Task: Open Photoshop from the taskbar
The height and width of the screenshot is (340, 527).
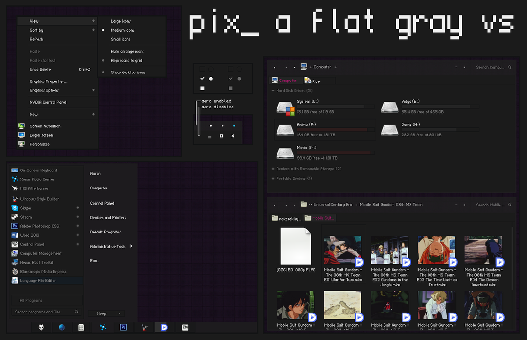Action: tap(124, 327)
